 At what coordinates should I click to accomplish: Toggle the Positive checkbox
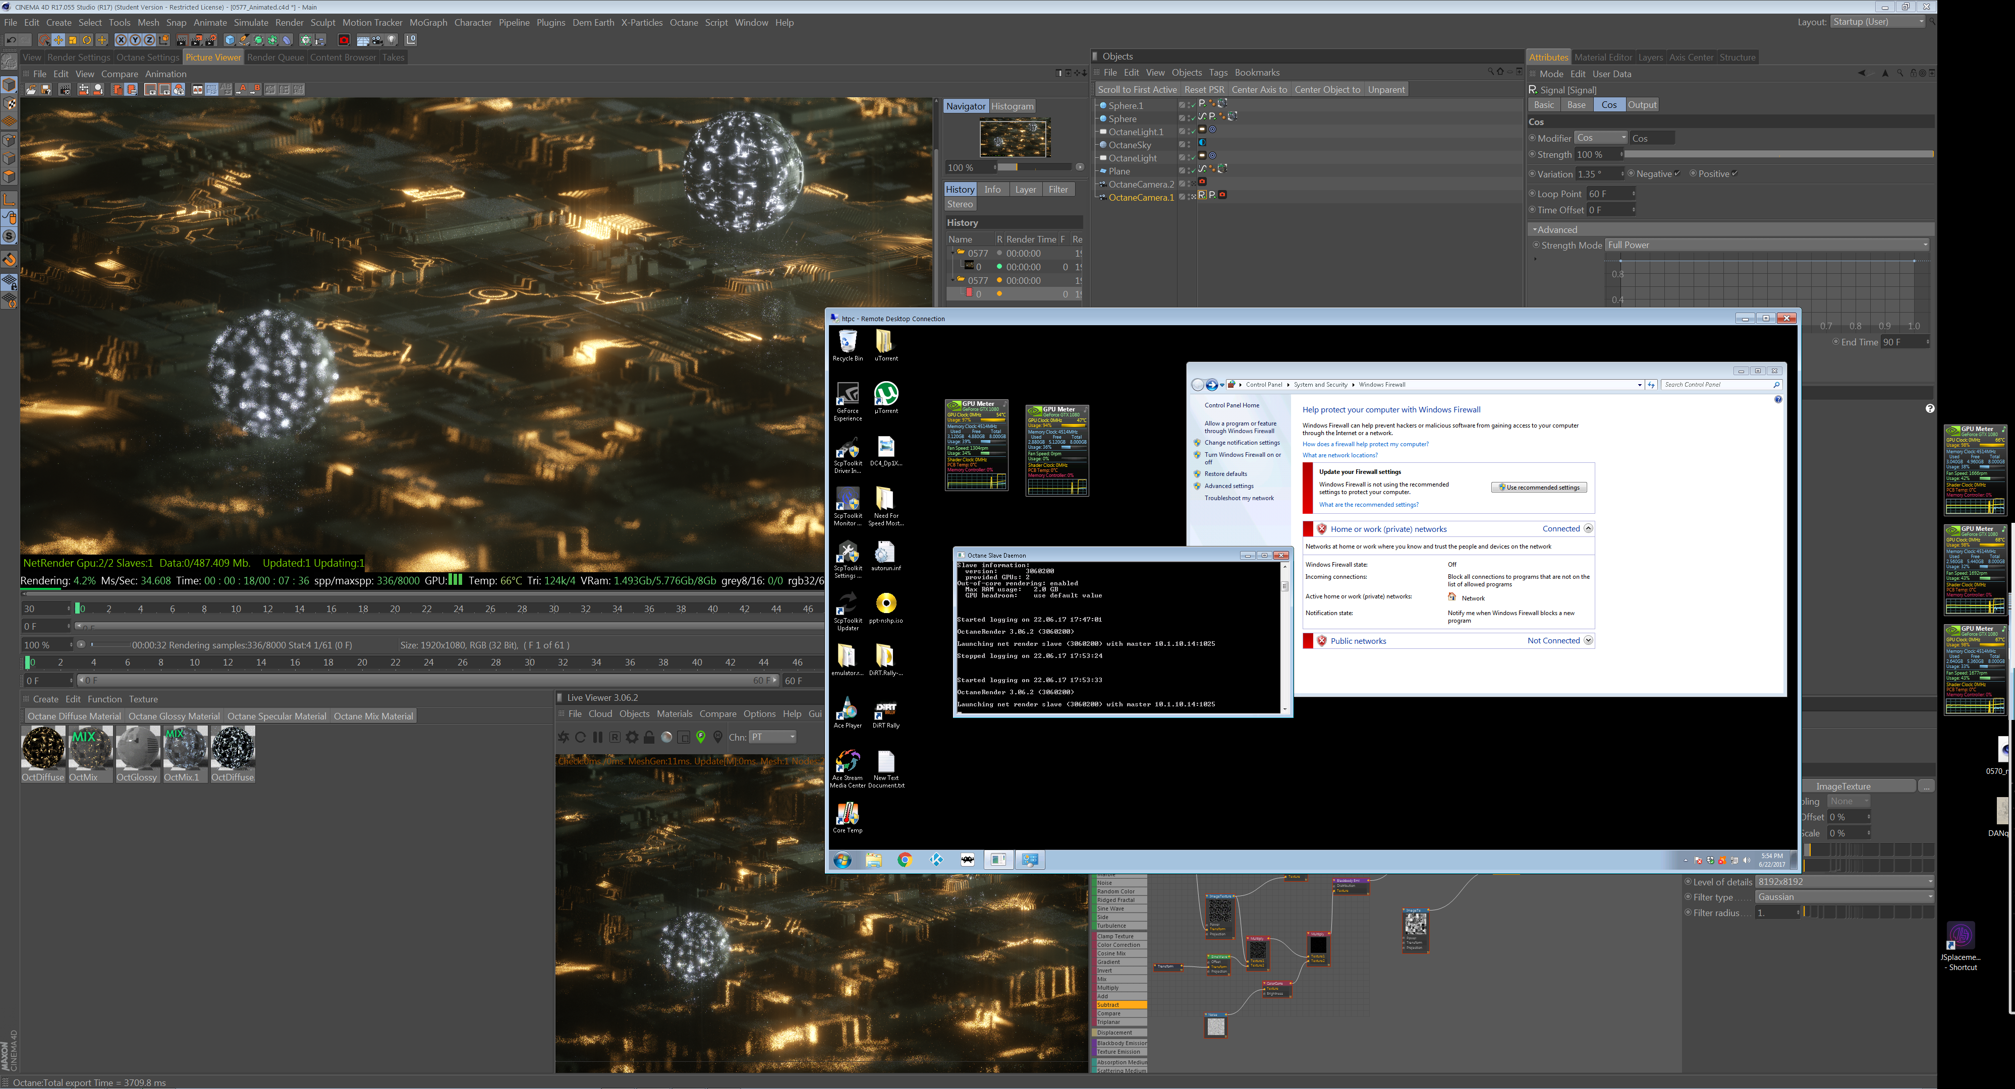tap(1734, 173)
